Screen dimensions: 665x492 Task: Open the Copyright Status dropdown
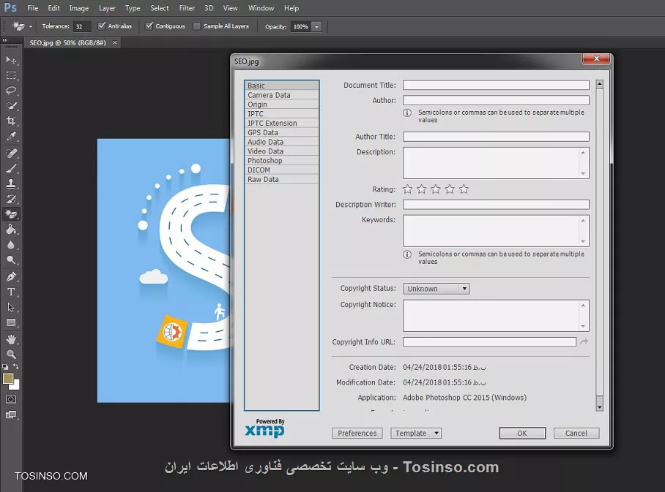(436, 289)
